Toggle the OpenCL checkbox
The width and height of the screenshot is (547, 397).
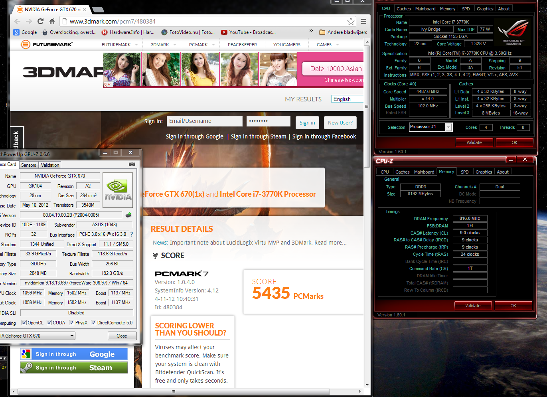(x=24, y=323)
